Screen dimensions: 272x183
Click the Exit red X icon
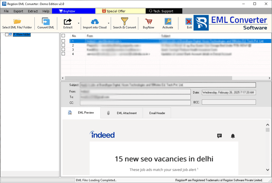(x=189, y=22)
